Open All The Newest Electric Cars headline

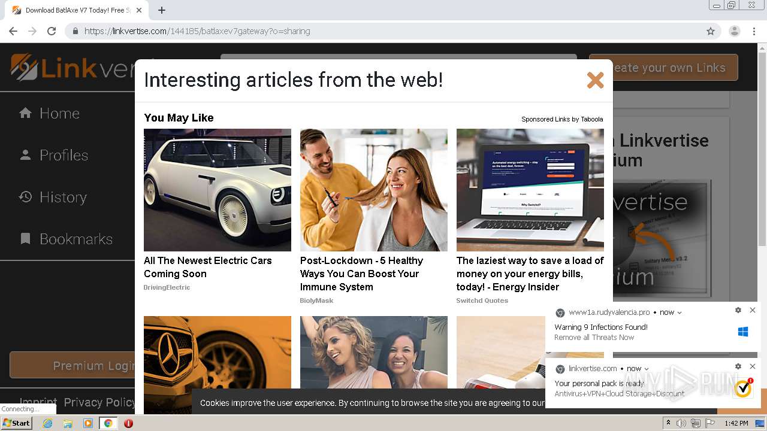(208, 267)
